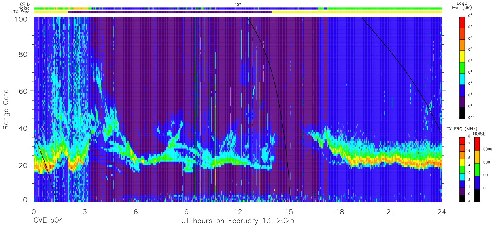Pick the blue segment of the NOISE colorbar
The image size is (497, 229).
pyautogui.click(x=477, y=182)
